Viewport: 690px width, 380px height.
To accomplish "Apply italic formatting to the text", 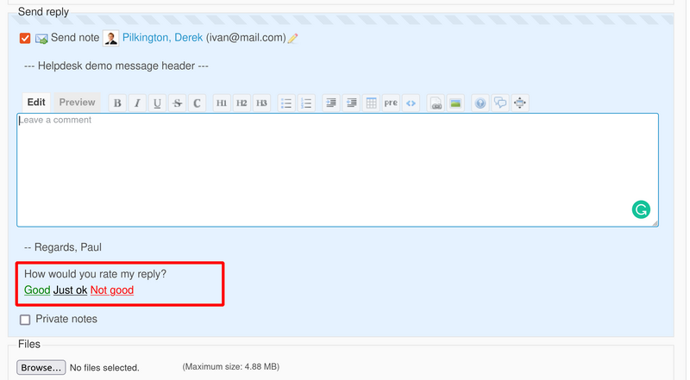I will pos(137,103).
